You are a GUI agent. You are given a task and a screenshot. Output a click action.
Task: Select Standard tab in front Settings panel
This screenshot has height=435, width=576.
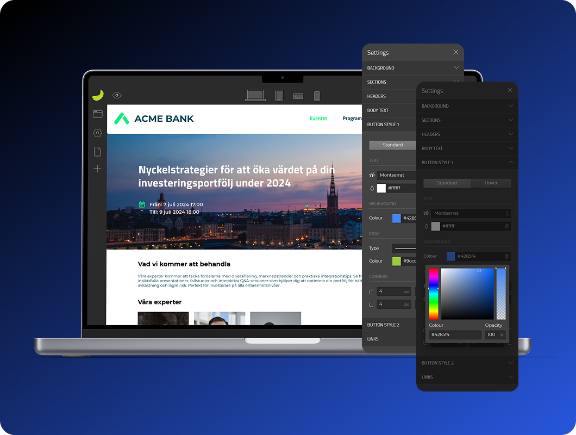tap(447, 183)
